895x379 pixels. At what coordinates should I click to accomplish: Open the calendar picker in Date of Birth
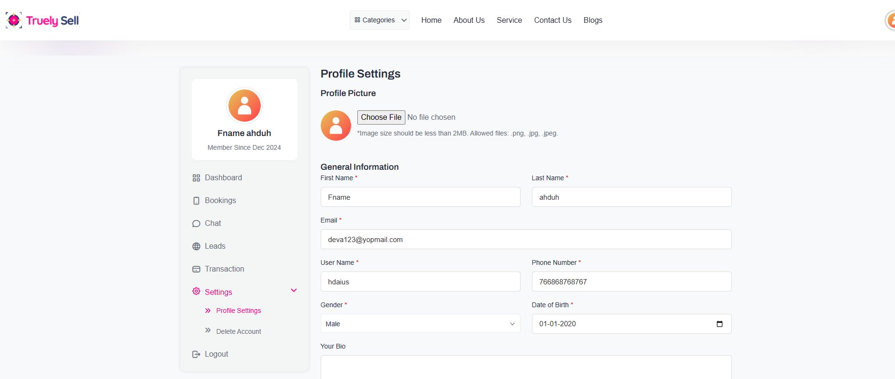719,324
